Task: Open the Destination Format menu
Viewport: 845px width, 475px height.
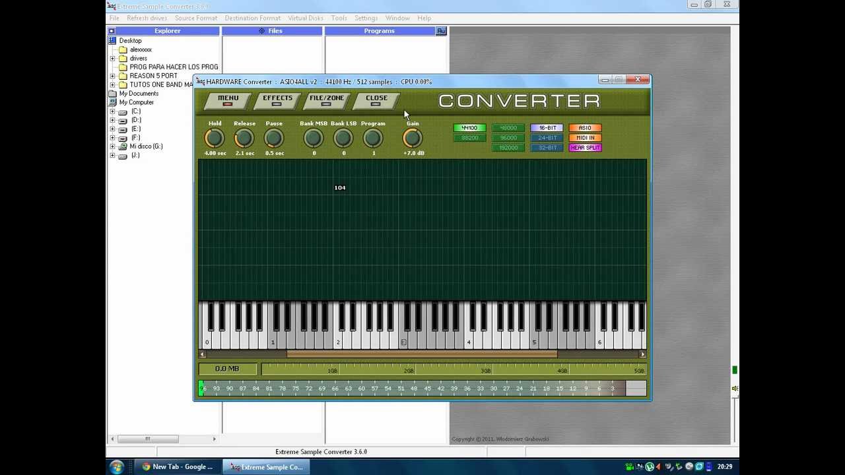Action: click(252, 18)
